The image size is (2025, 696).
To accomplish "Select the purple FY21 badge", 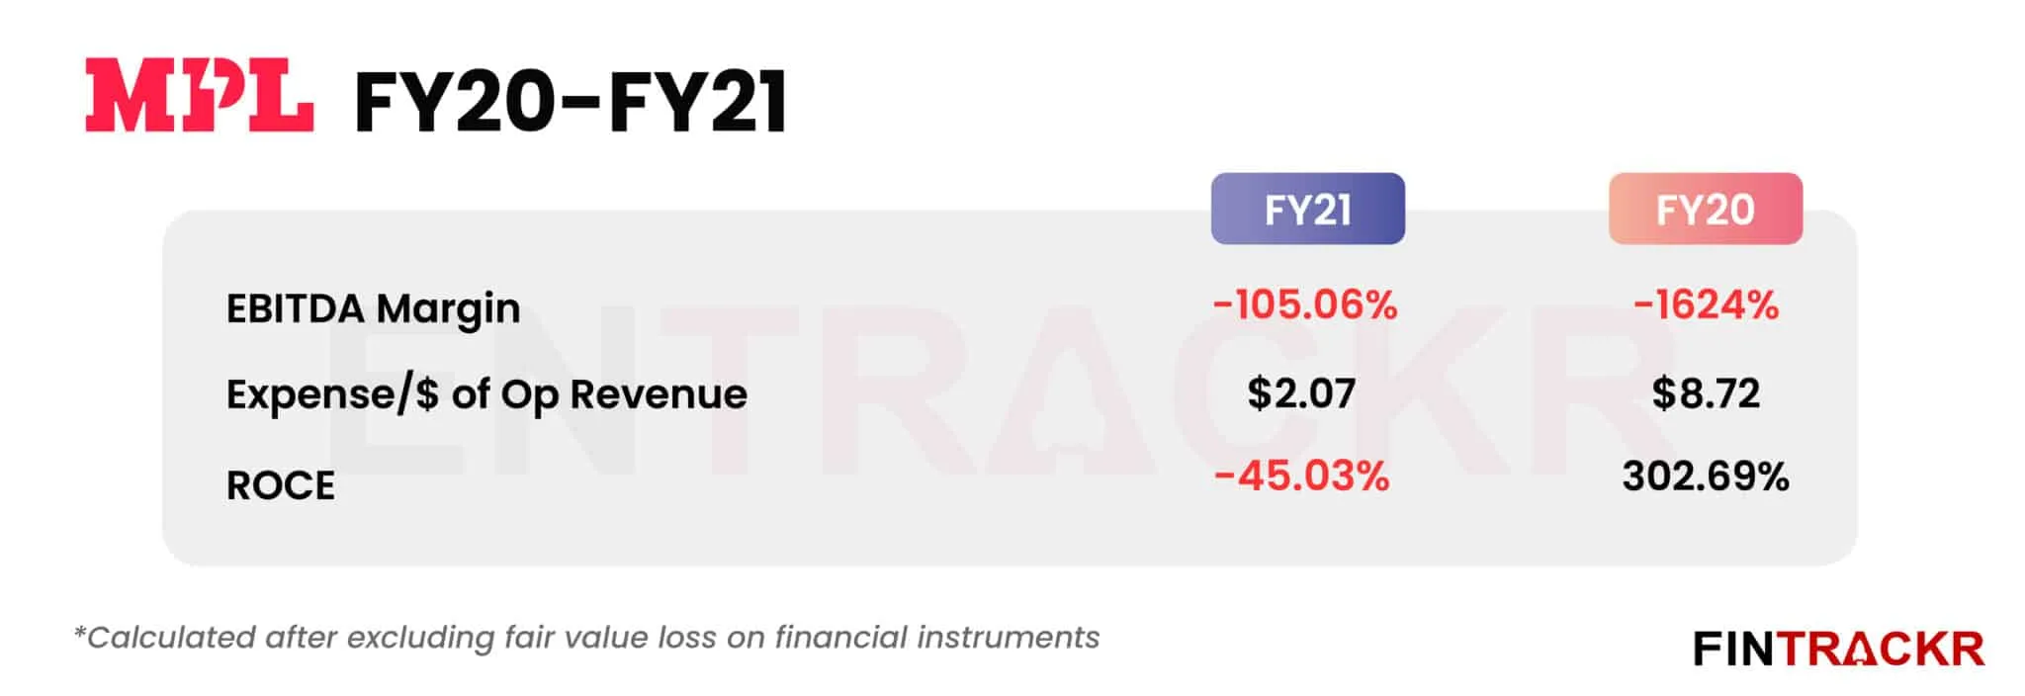I will pyautogui.click(x=1307, y=209).
